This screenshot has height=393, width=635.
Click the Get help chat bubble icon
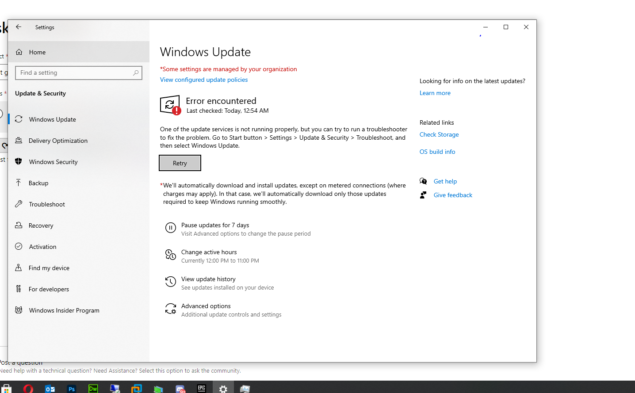click(423, 181)
